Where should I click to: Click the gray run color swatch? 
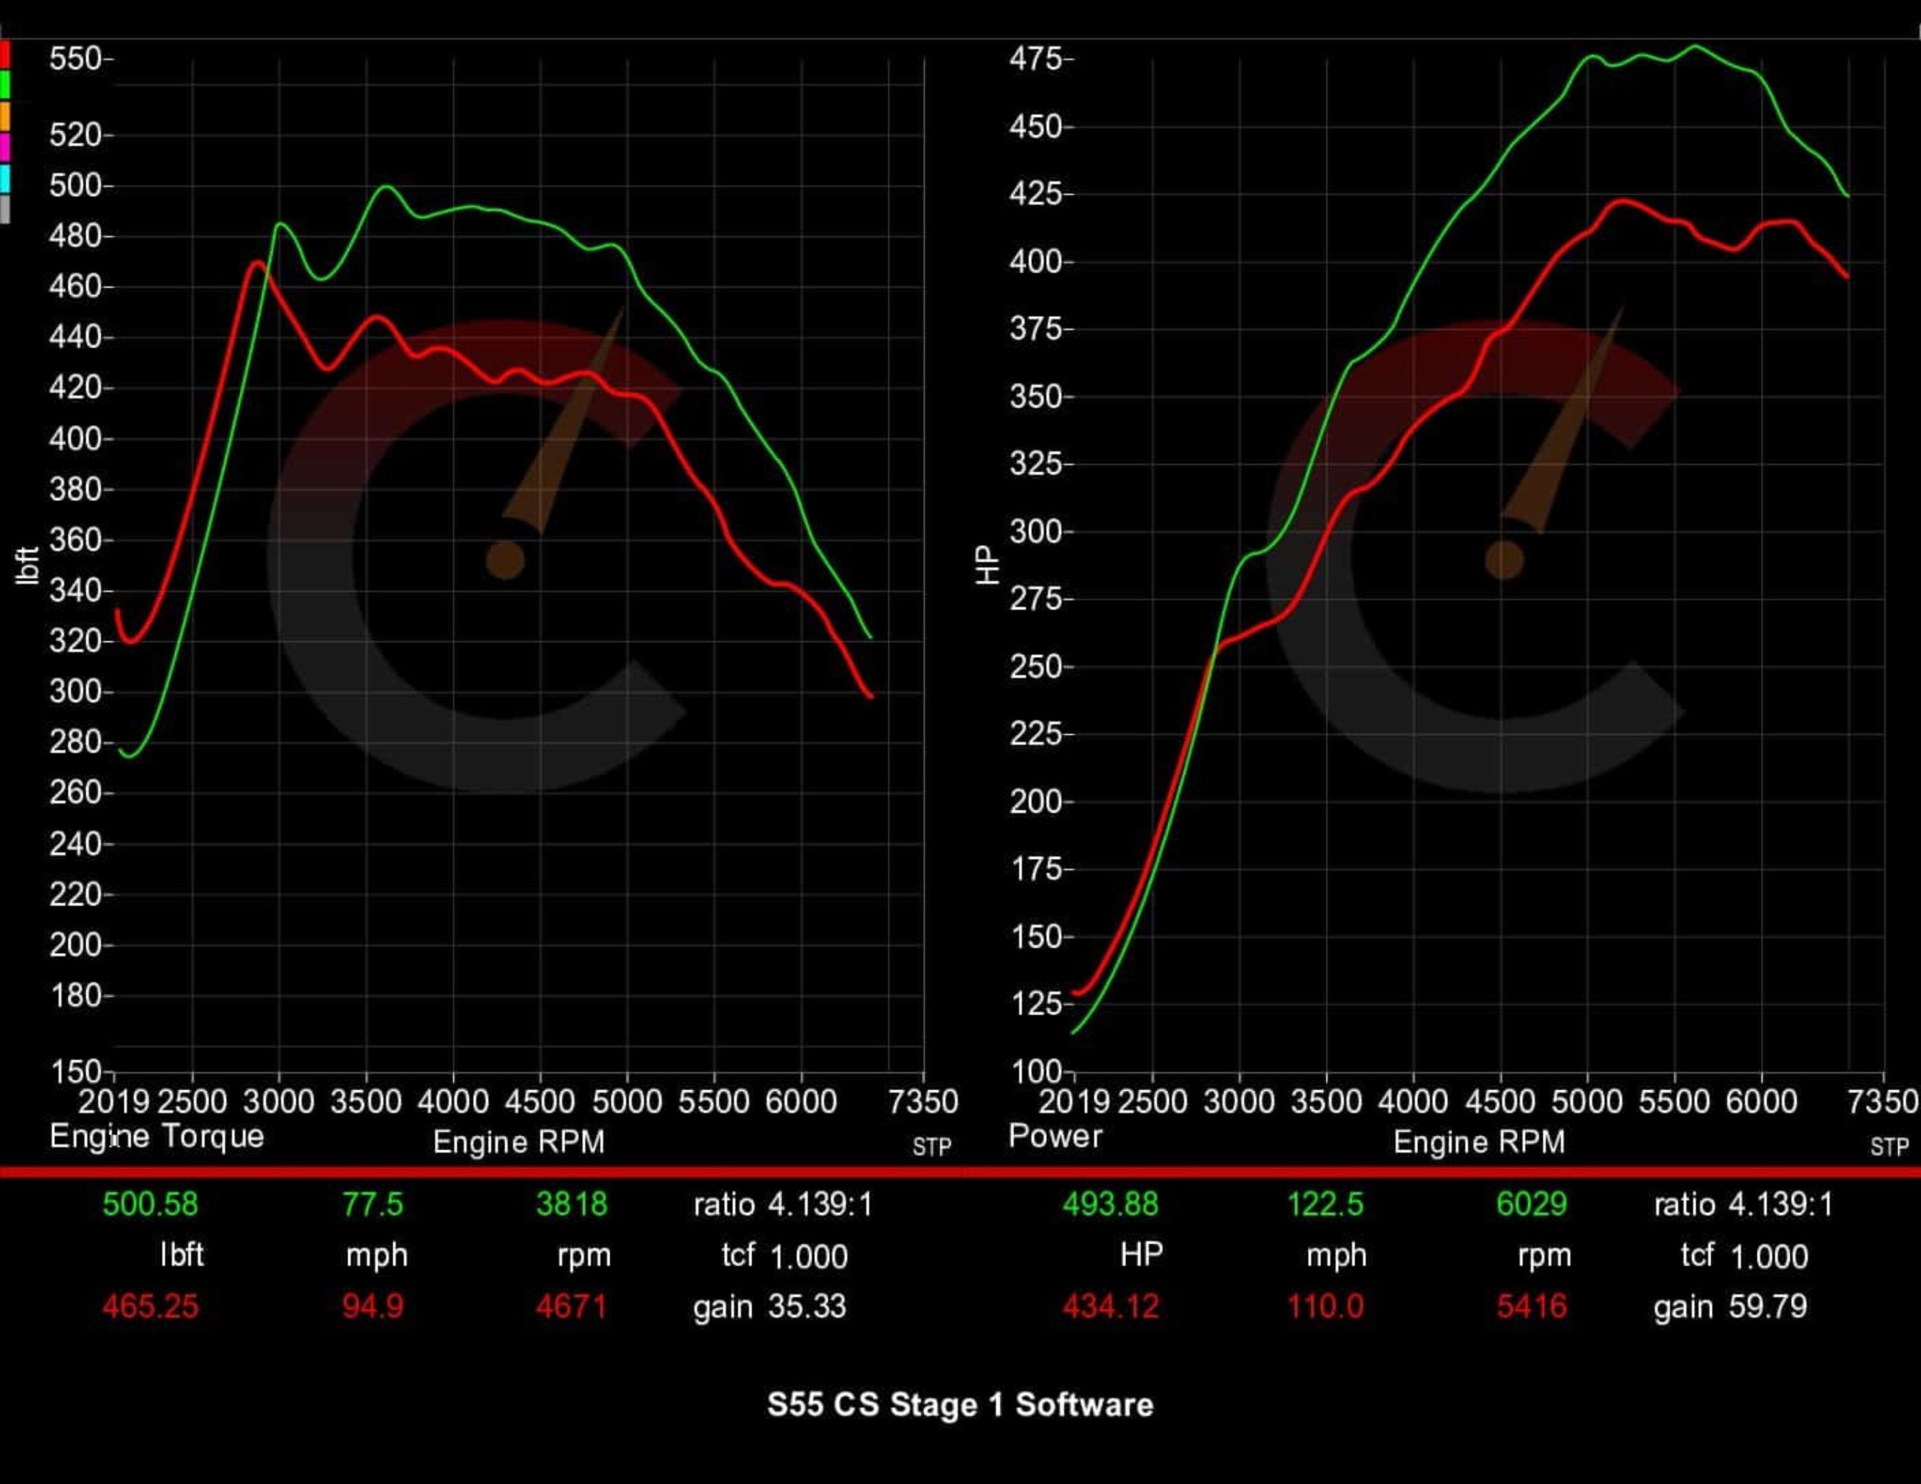click(4, 209)
